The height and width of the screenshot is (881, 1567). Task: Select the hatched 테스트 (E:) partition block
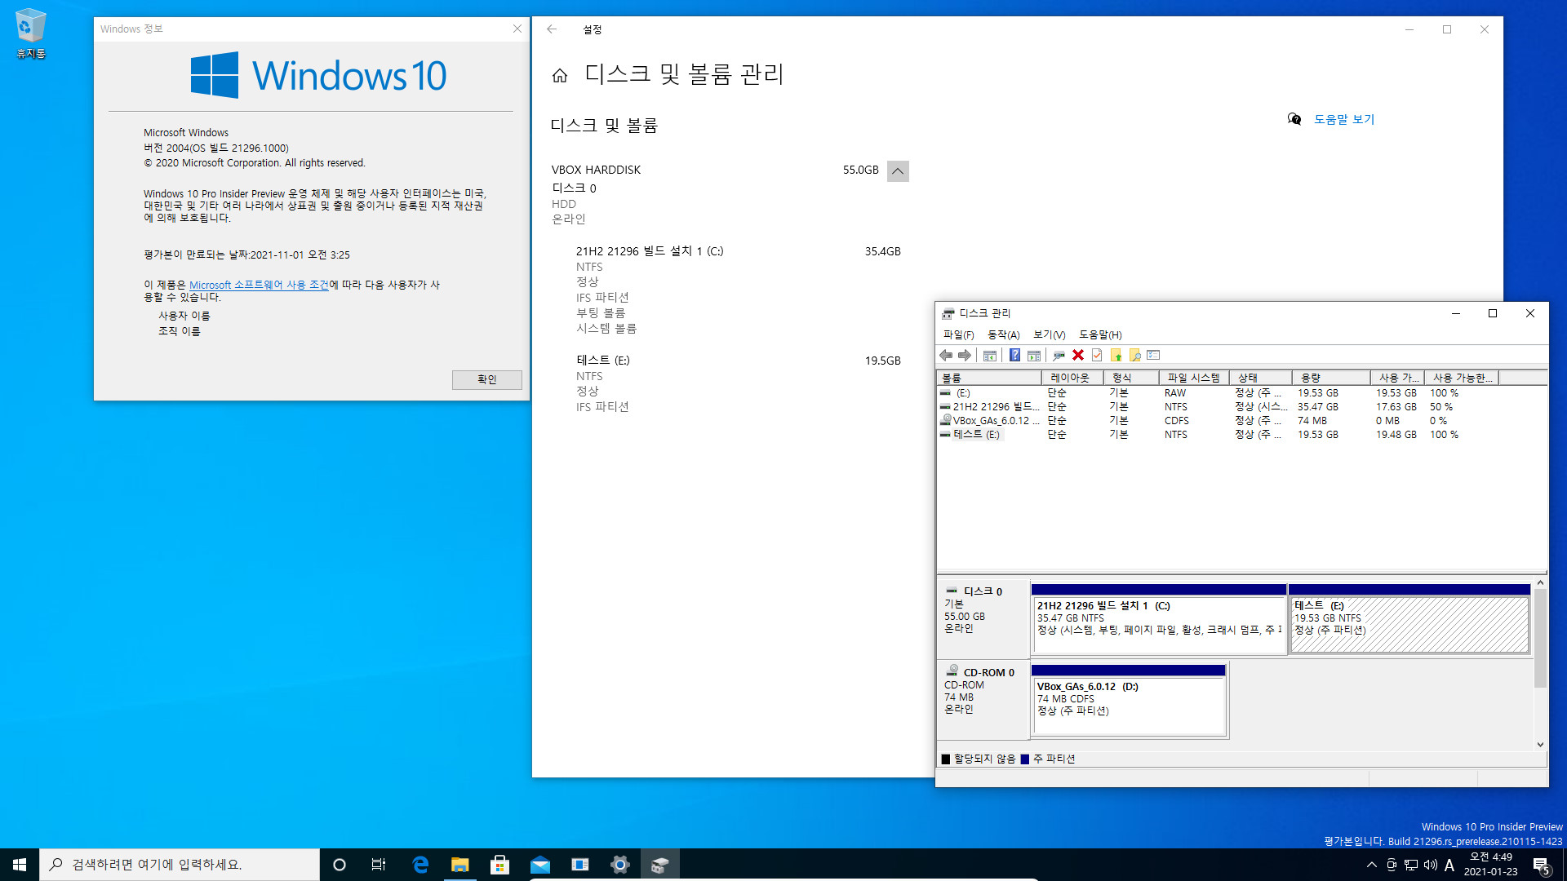click(1409, 619)
